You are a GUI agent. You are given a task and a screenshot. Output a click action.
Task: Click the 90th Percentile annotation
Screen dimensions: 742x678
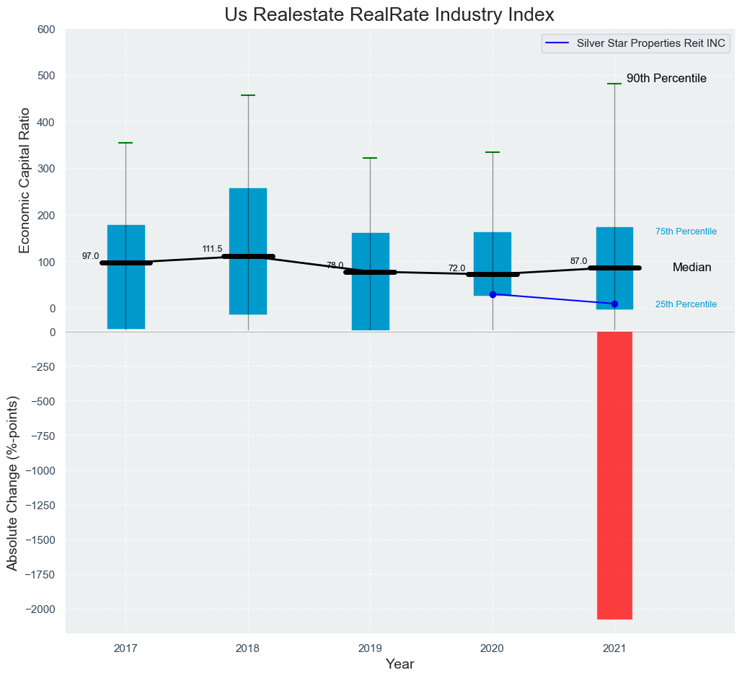point(666,79)
